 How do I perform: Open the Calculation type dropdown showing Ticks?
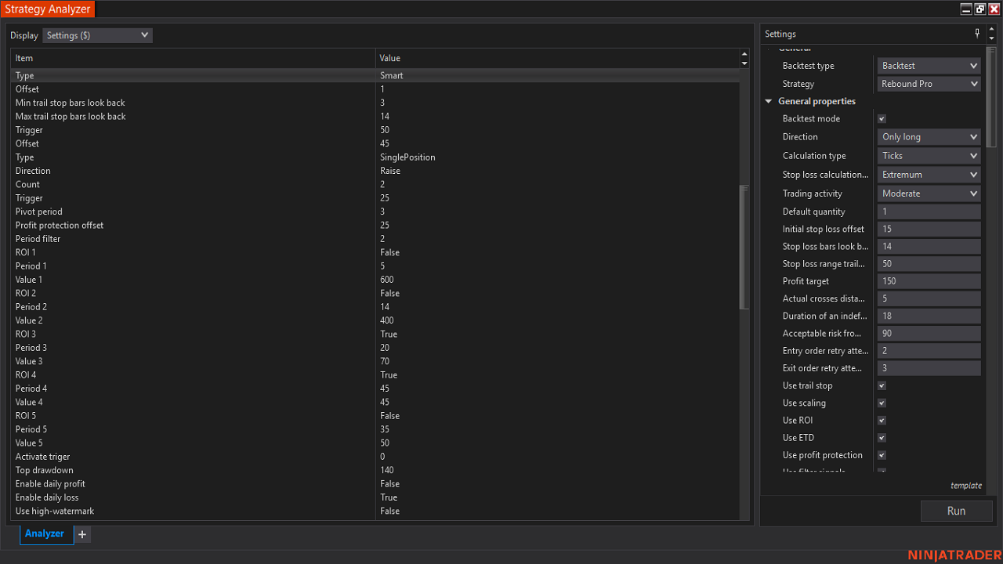pyautogui.click(x=929, y=156)
